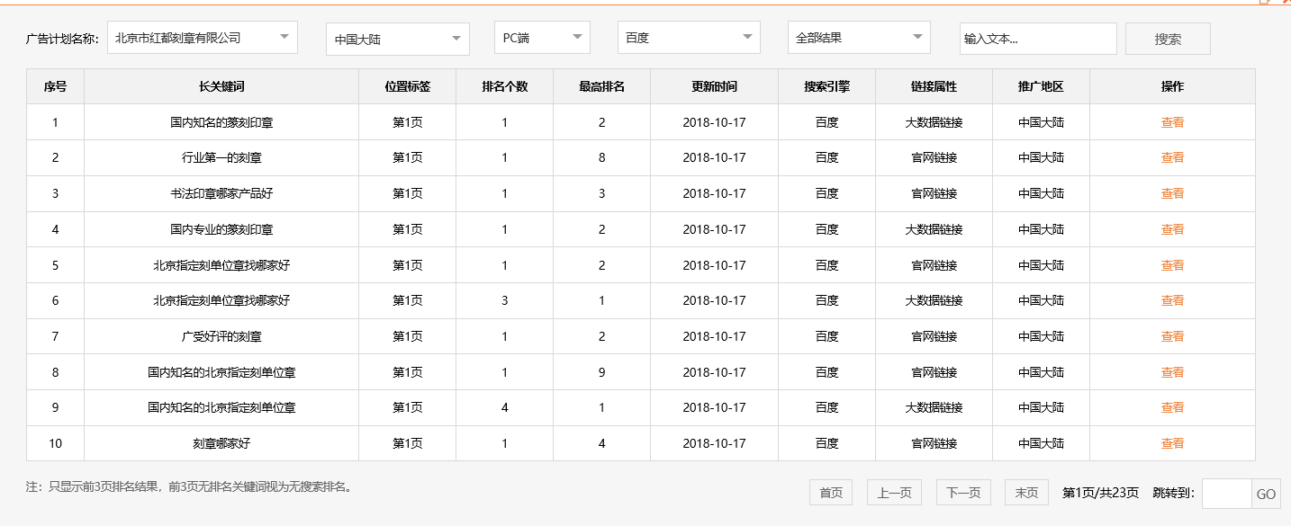View ranking details of 刻章哪家好
This screenshot has height=526, width=1291.
(1172, 442)
